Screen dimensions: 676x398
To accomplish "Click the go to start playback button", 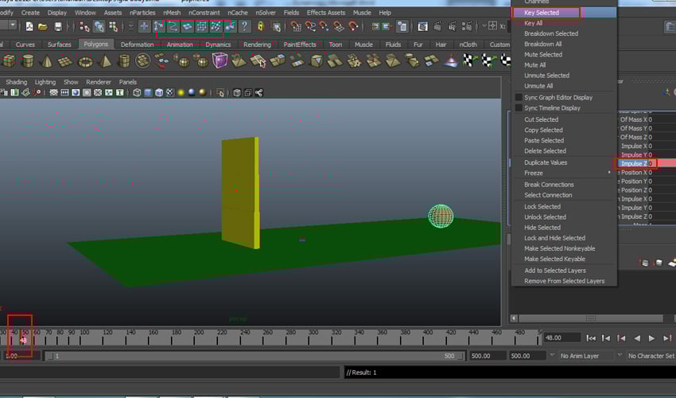I will (590, 338).
